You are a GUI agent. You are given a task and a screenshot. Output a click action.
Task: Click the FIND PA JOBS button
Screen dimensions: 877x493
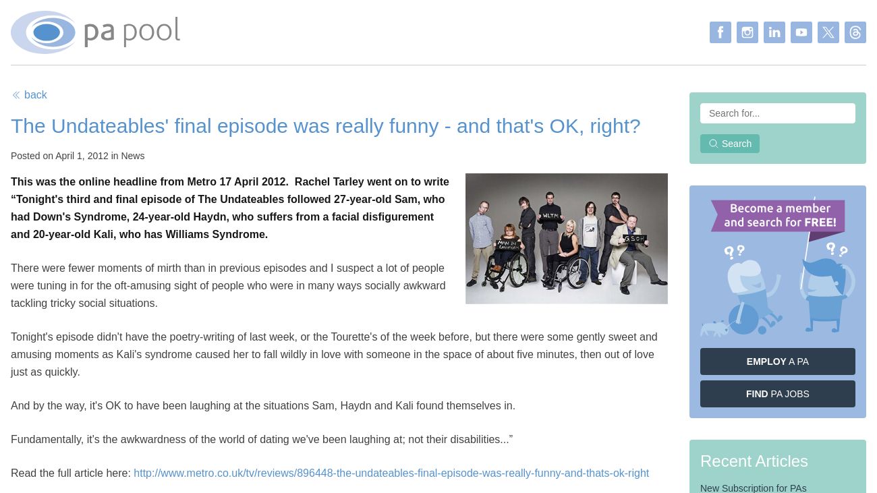[778, 394]
